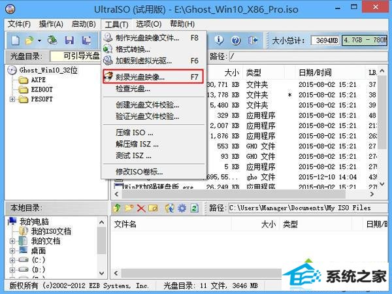The width and height of the screenshot is (392, 294).
Task: Click the Save floppy disk toolbar icon
Action: pyautogui.click(x=69, y=41)
